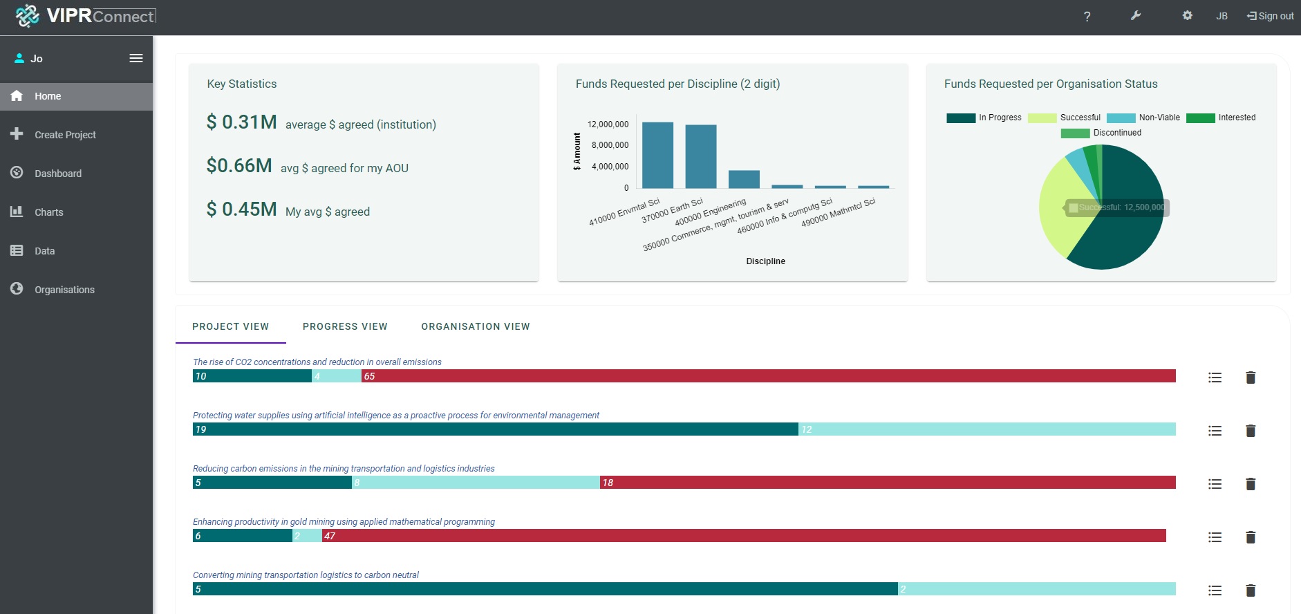Open the wrench tools icon
This screenshot has width=1301, height=614.
pyautogui.click(x=1135, y=16)
